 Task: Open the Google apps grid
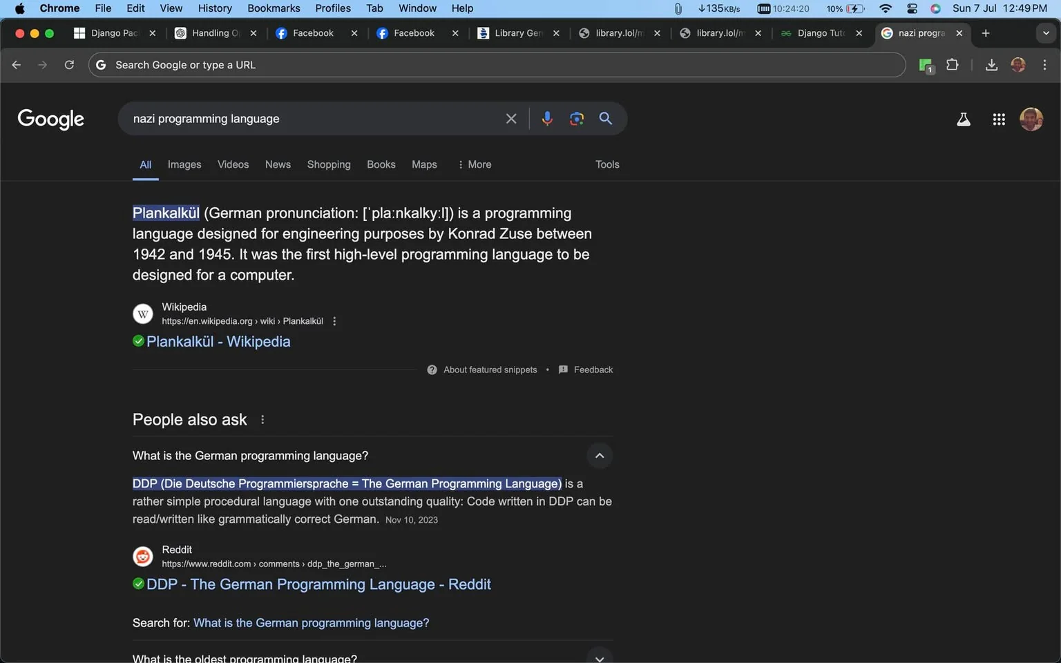coord(999,119)
